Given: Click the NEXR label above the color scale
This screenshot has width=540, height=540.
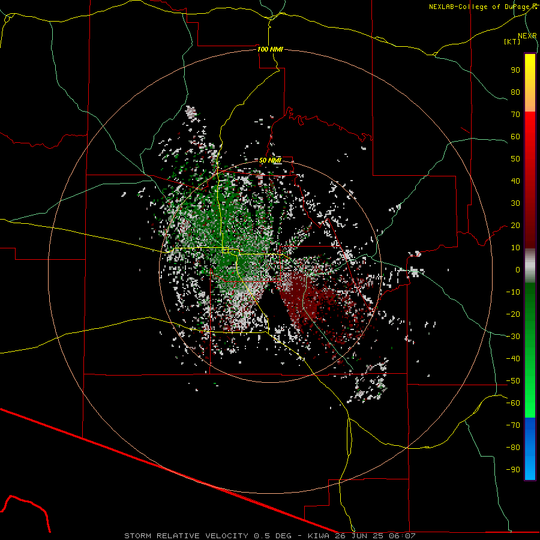Looking at the screenshot, I should (x=527, y=35).
